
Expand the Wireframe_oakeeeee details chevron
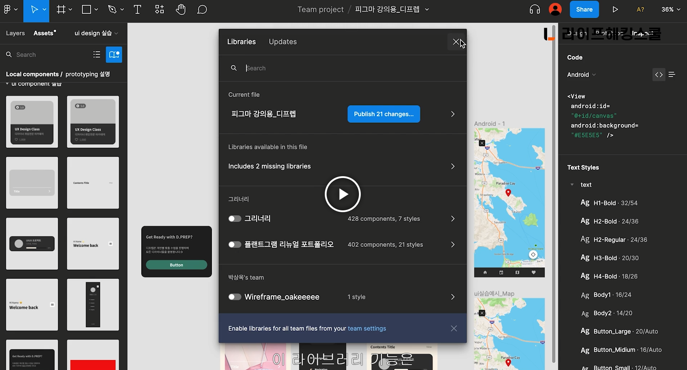pyautogui.click(x=453, y=297)
